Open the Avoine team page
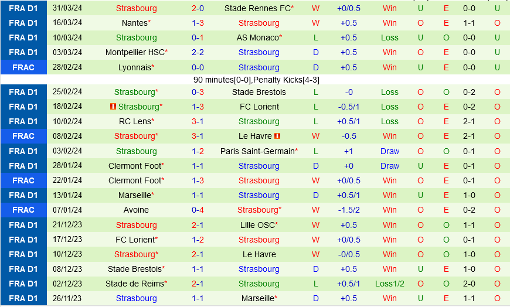Screen dimensions: 510x307 136,210
